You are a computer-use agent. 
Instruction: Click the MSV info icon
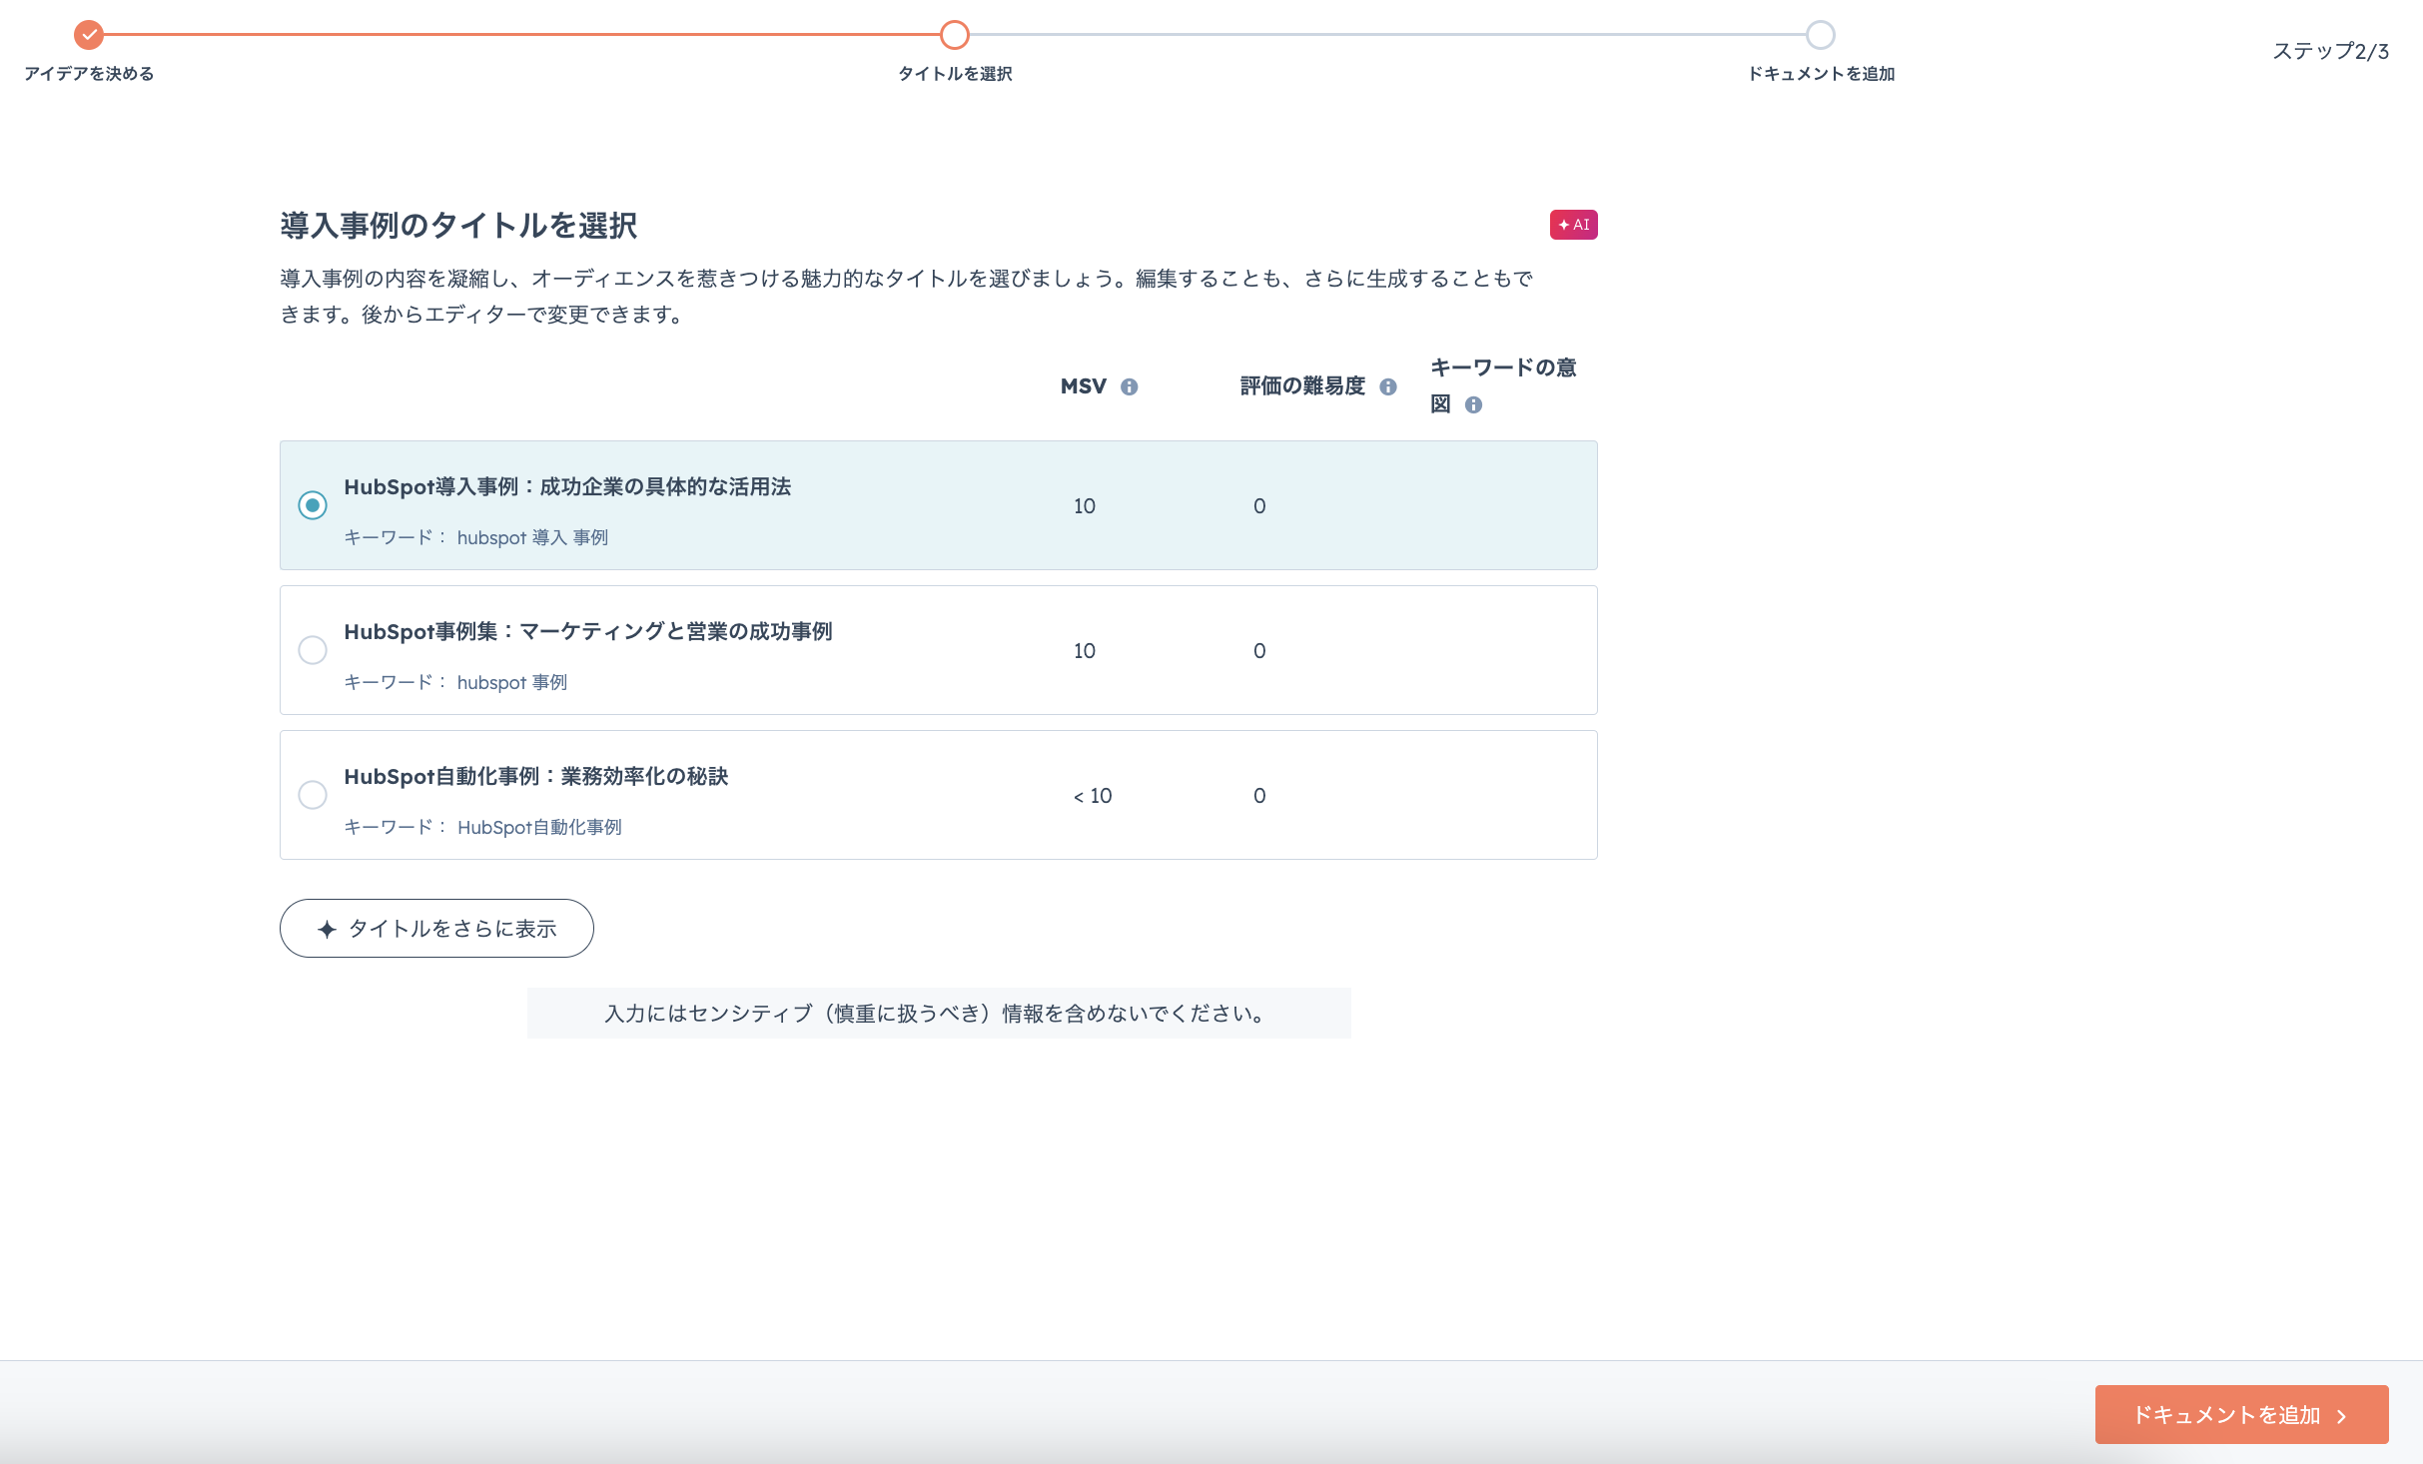click(x=1129, y=386)
